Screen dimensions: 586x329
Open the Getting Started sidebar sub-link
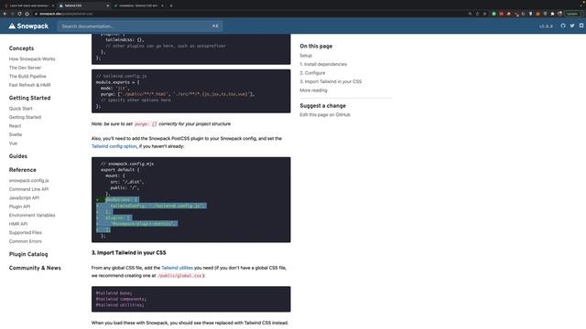25,117
